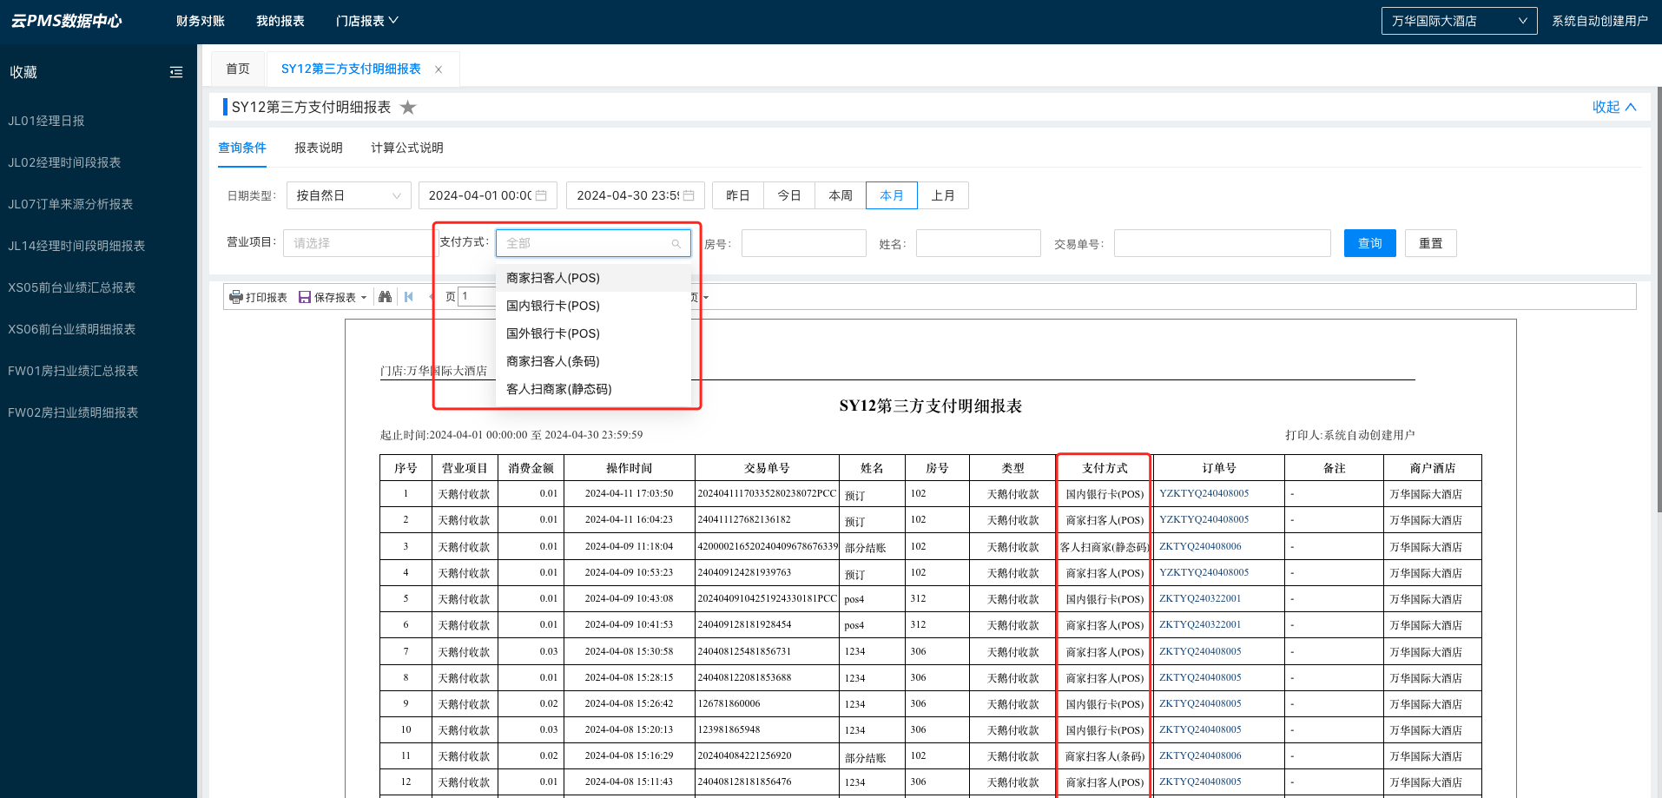
Task: Choose 昨日 date shortcut
Action: pyautogui.click(x=738, y=195)
